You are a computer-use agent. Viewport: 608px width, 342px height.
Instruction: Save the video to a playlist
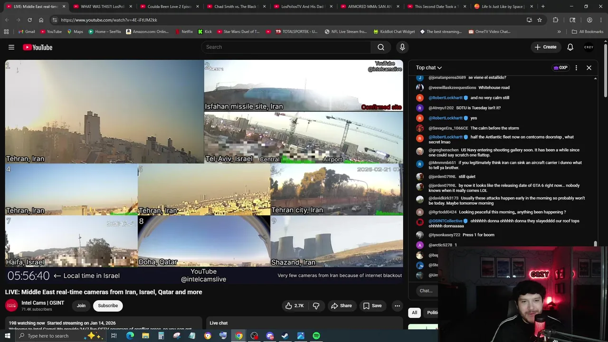[372, 306]
